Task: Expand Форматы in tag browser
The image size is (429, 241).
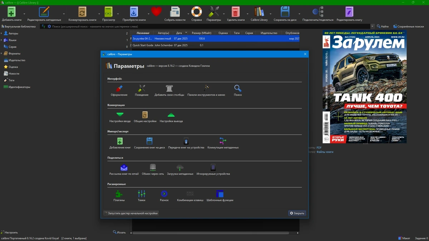Action: point(1,54)
